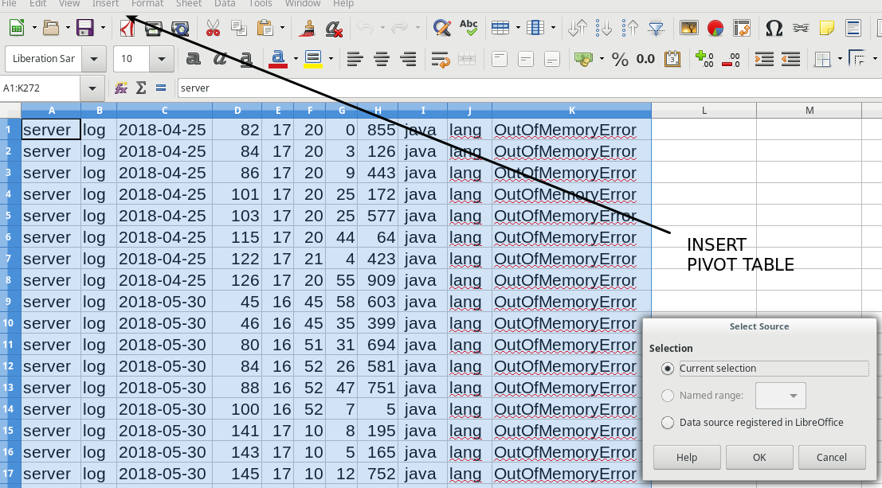Click the yellow highlighting color swatch
The width and height of the screenshot is (882, 488).
(312, 59)
